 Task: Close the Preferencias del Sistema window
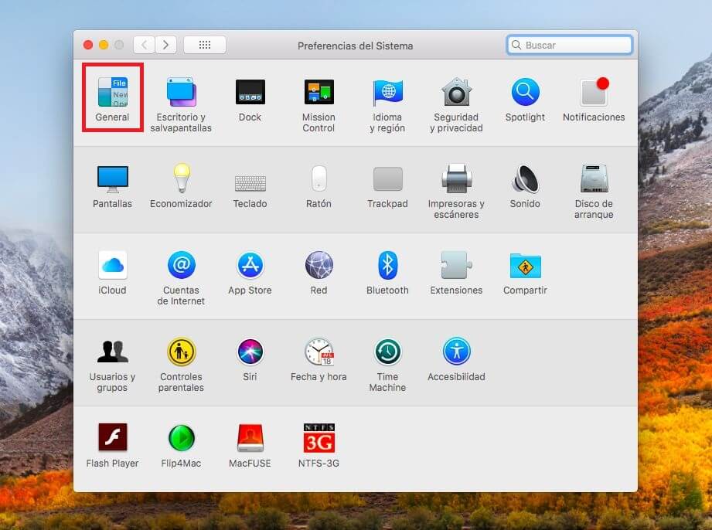pyautogui.click(x=89, y=45)
